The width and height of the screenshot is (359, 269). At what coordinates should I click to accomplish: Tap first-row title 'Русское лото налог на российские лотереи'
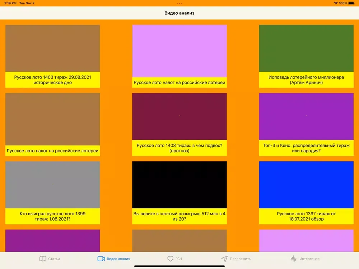[x=179, y=82]
